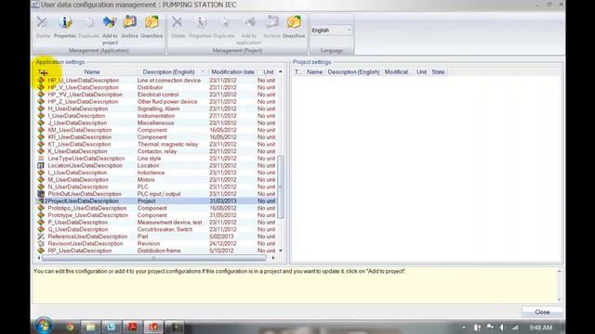Select L_UserDataDescription row

coord(156,173)
